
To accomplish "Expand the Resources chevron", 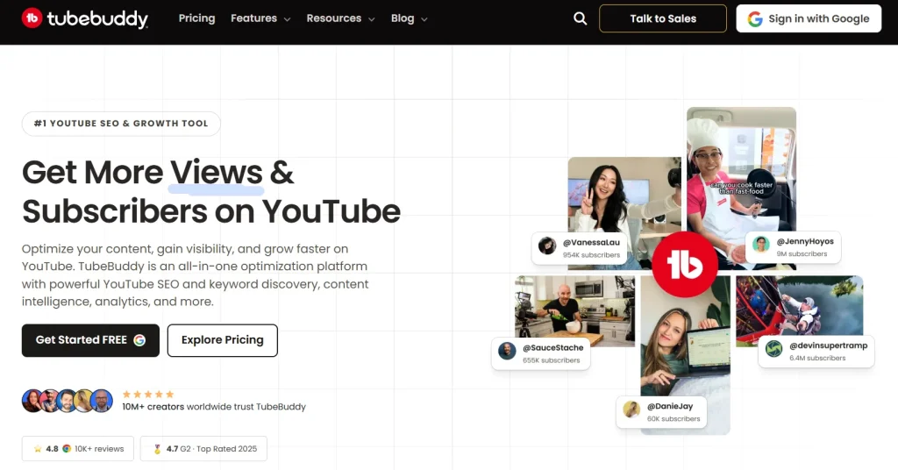I will coord(371,19).
